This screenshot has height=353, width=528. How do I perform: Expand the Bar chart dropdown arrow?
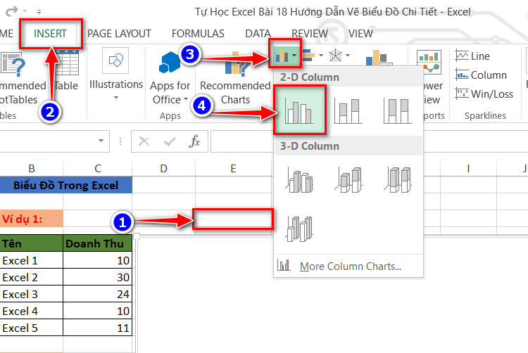tap(321, 55)
